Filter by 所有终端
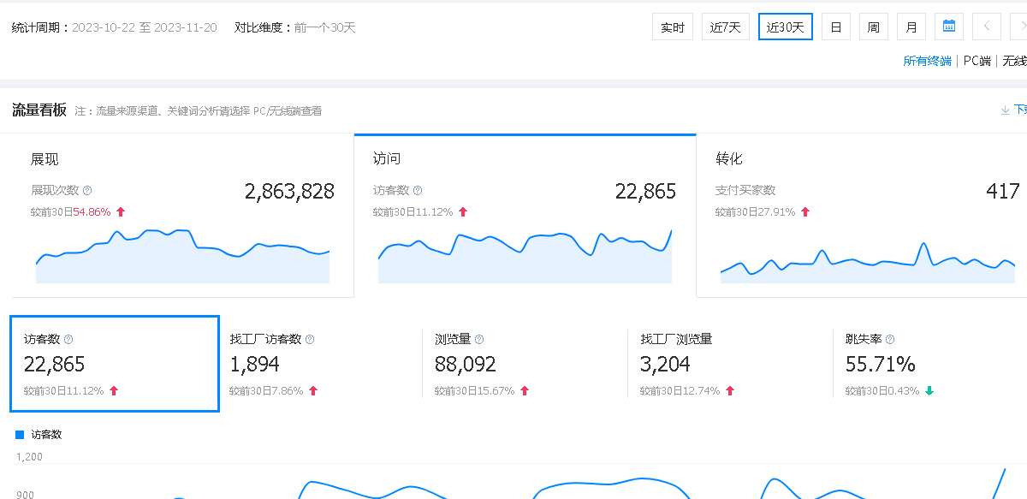This screenshot has height=499, width=1027. coord(927,61)
